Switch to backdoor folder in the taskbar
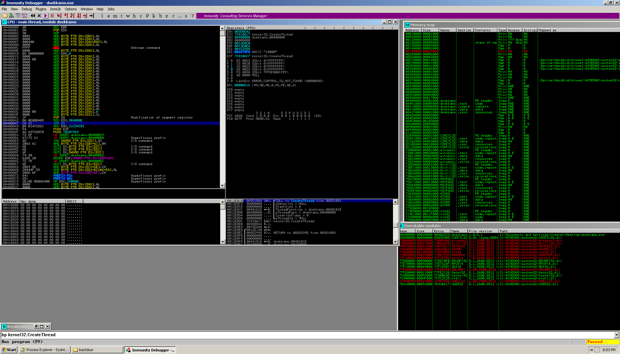620x354 pixels. 97,350
